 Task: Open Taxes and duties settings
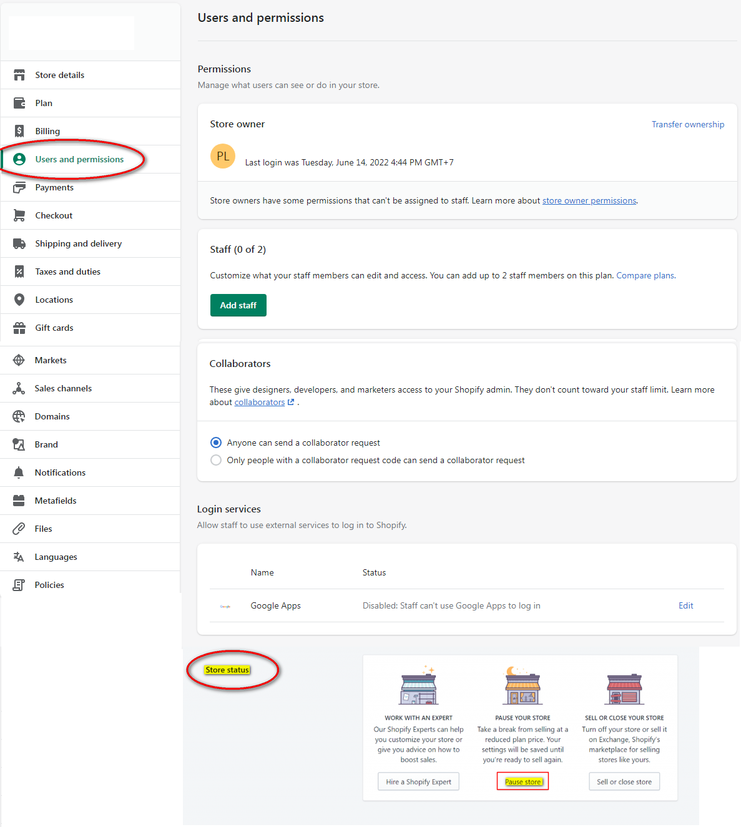click(91, 272)
